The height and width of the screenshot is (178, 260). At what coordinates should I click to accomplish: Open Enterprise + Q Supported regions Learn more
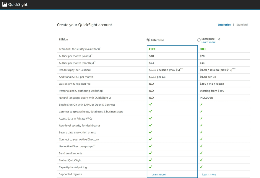click(x=209, y=174)
